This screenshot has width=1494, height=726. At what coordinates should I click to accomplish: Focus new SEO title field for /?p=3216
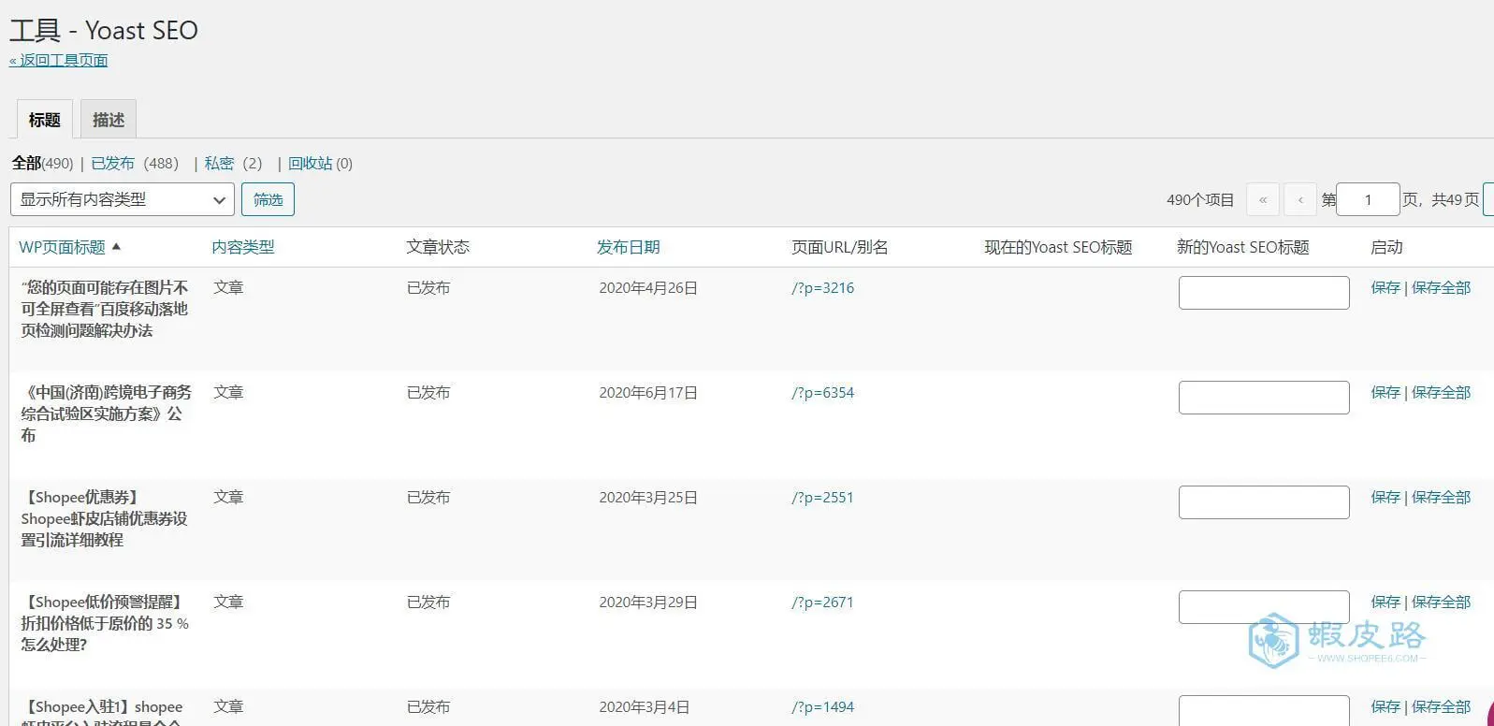pos(1264,293)
